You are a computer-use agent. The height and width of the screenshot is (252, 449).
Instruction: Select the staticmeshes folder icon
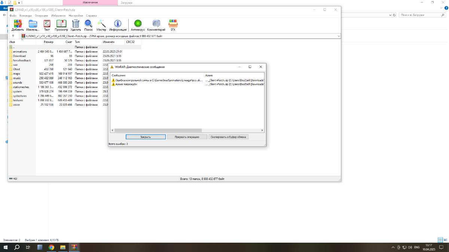(x=11, y=87)
